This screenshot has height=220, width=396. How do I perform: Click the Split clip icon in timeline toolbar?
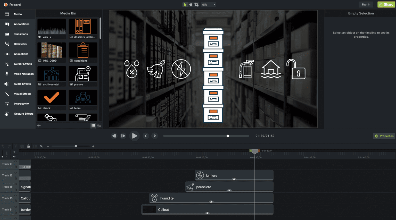tap(35, 146)
